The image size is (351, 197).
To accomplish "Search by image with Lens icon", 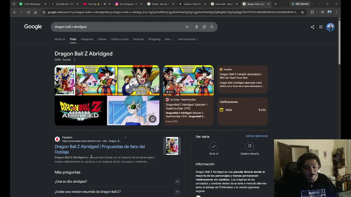I will click(204, 27).
